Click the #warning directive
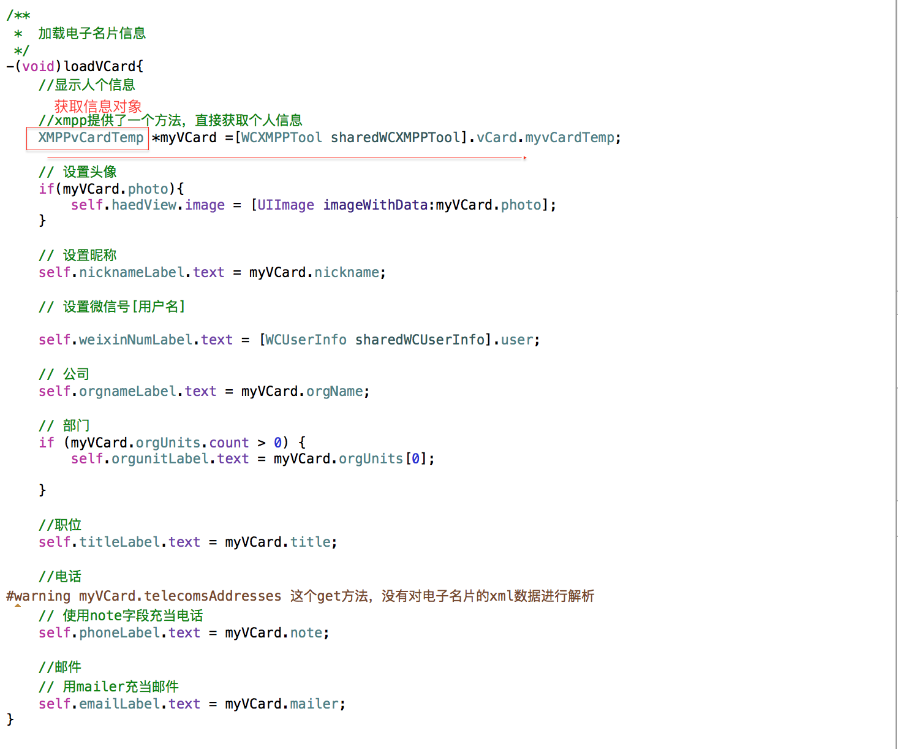Screen dimensions: 898x749 click(39, 596)
